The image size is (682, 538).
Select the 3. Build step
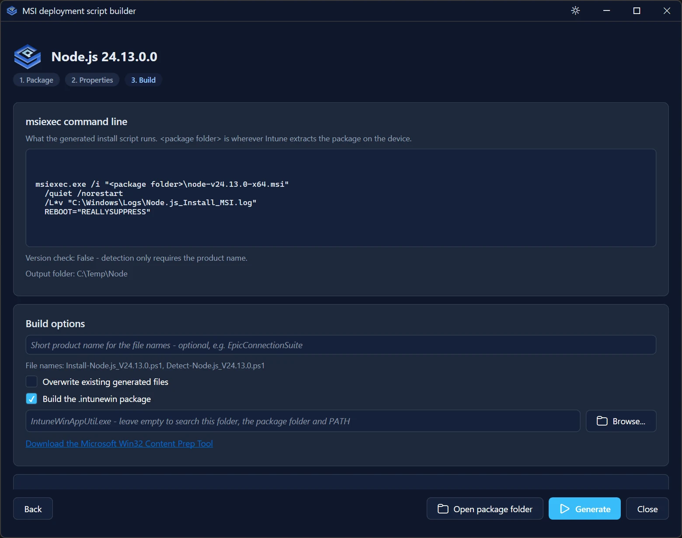coord(143,80)
